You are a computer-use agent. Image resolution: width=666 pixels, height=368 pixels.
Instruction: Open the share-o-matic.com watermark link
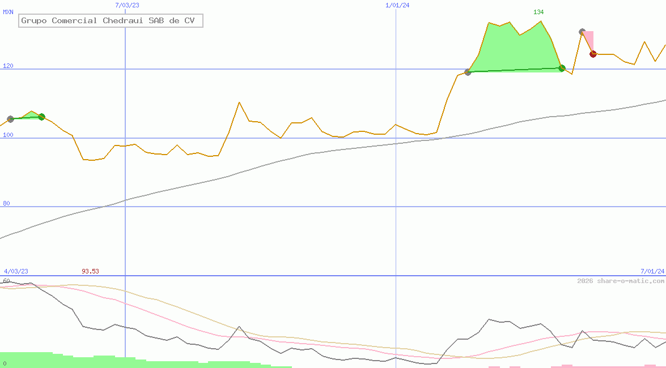(x=621, y=281)
